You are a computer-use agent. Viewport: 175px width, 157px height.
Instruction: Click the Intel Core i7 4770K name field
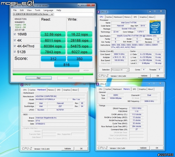(x=129, y=23)
